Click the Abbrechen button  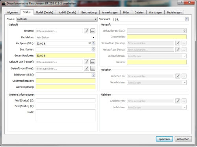click(x=183, y=139)
